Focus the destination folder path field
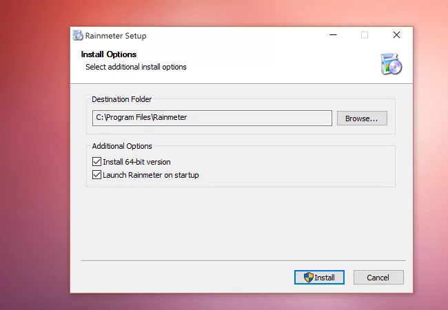 [212, 118]
